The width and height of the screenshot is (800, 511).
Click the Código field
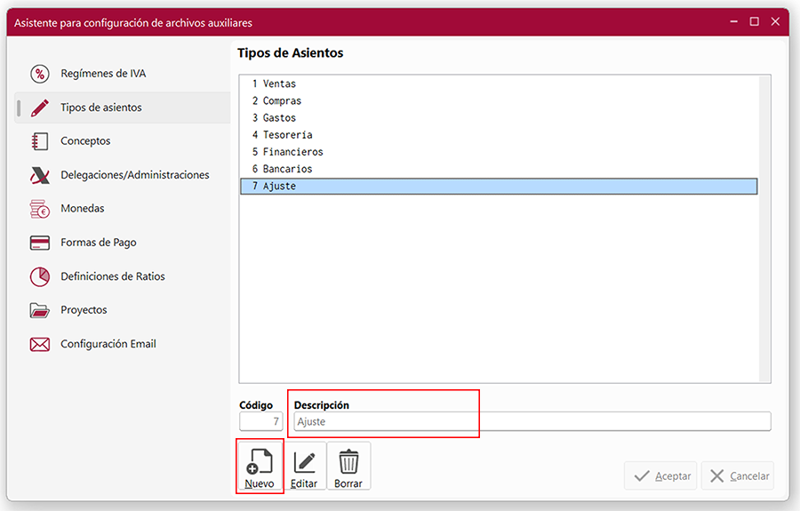tap(260, 421)
